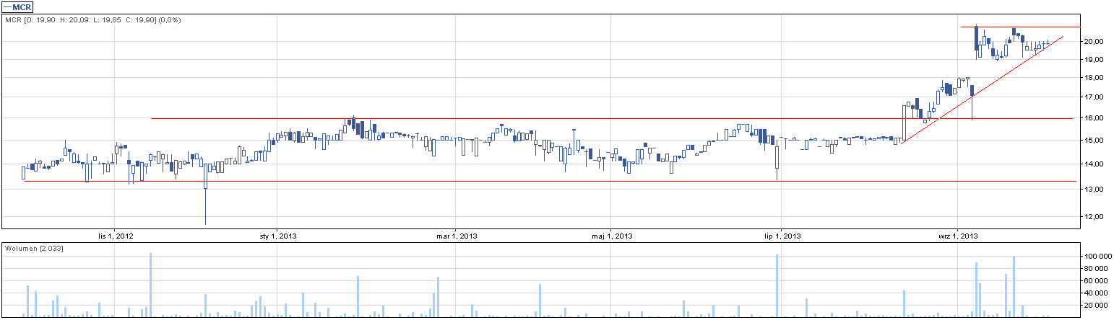
Task: Click the volume axis label 40 000
Action: click(x=1095, y=293)
